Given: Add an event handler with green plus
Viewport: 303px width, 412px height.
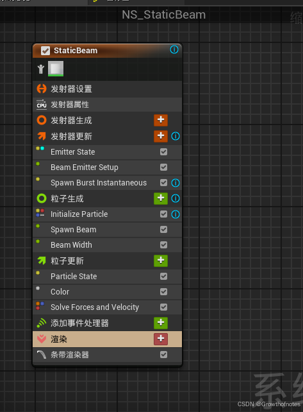Looking at the screenshot, I should (161, 323).
